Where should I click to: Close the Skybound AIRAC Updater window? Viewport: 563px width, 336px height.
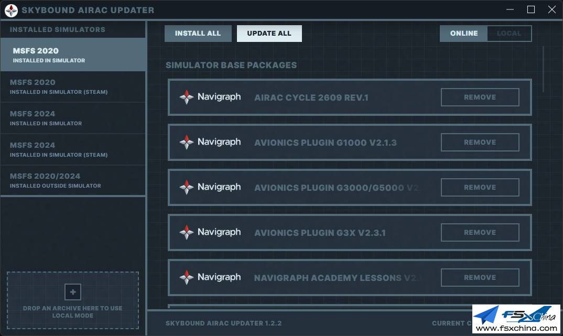pyautogui.click(x=552, y=9)
